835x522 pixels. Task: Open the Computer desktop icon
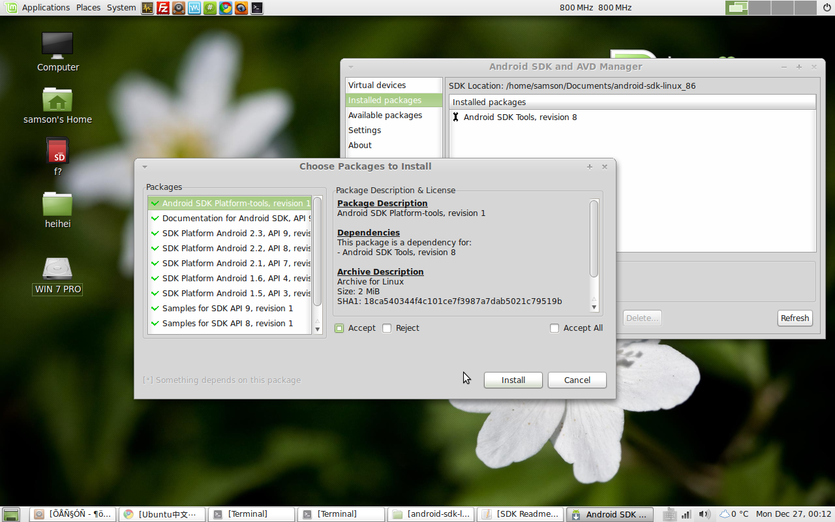point(57,52)
